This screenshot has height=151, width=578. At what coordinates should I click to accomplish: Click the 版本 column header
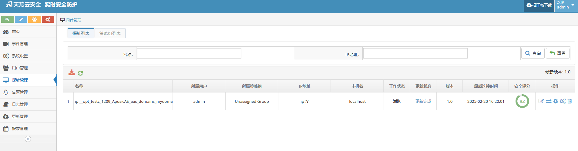point(450,86)
